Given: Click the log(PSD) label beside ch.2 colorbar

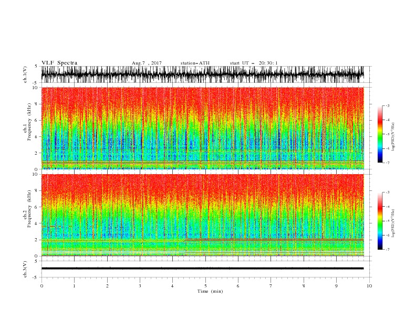Looking at the screenshot, I should 393,223.
